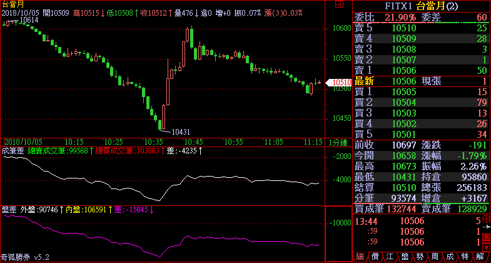The image size is (491, 263).
Task: Click the 最低 value 10431 in quote panel
Action: click(x=404, y=177)
